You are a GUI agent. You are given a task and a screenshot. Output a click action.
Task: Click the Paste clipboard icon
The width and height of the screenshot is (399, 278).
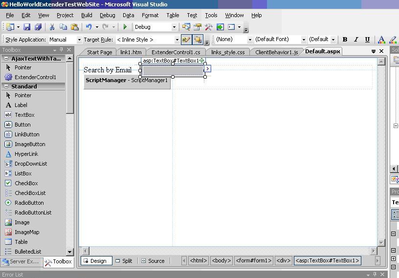[x=74, y=27]
